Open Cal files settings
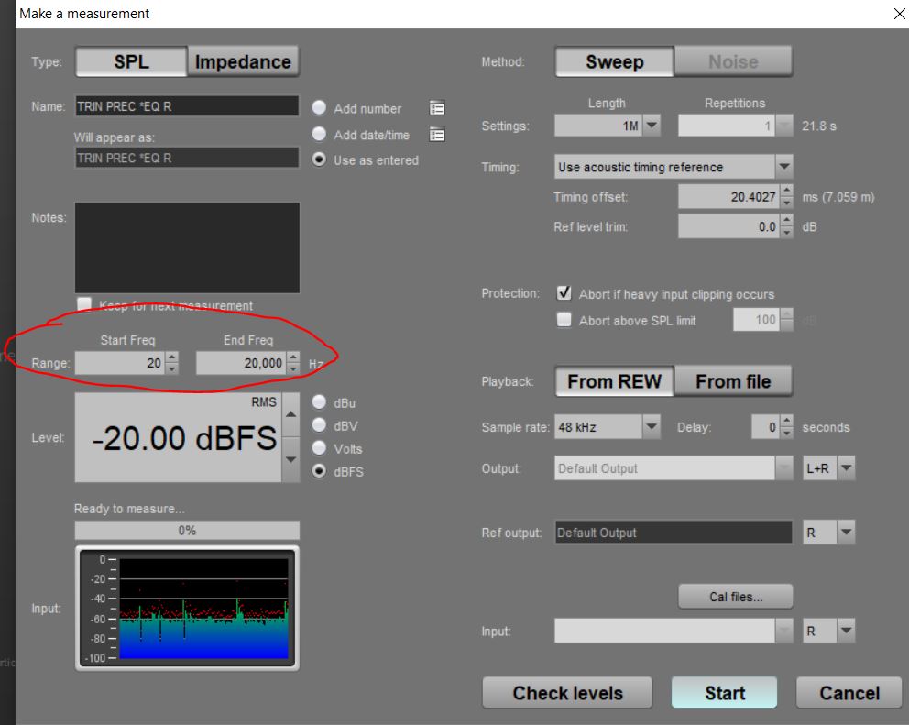This screenshot has height=725, width=909. coord(736,597)
